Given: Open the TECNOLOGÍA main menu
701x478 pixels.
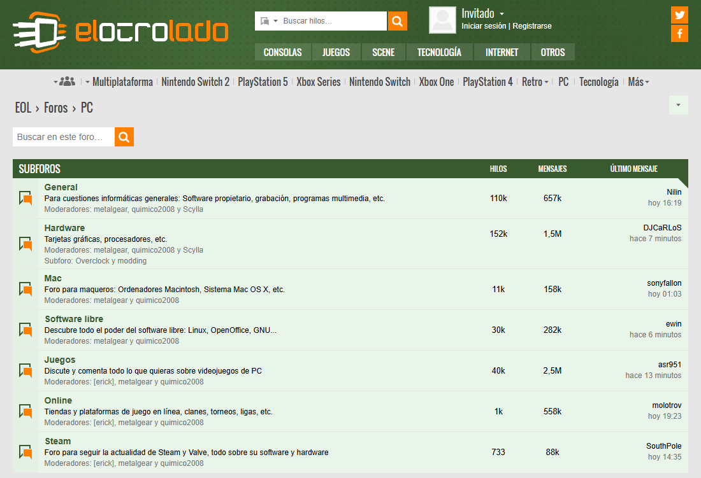Looking at the screenshot, I should click(440, 52).
